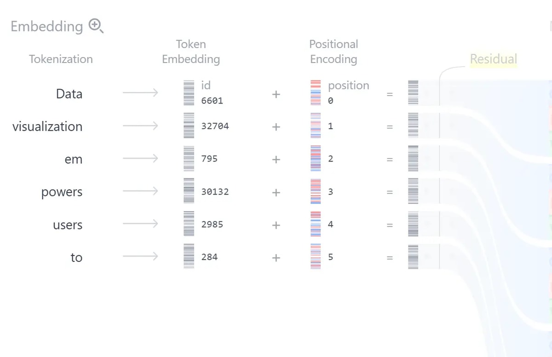The width and height of the screenshot is (552, 357).
Task: Click the combined embedding vector for powers
Action: tap(413, 191)
